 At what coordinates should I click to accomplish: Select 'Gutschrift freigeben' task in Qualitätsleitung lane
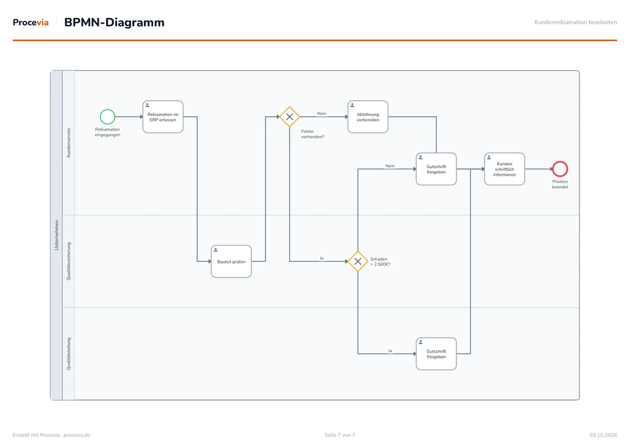(436, 354)
